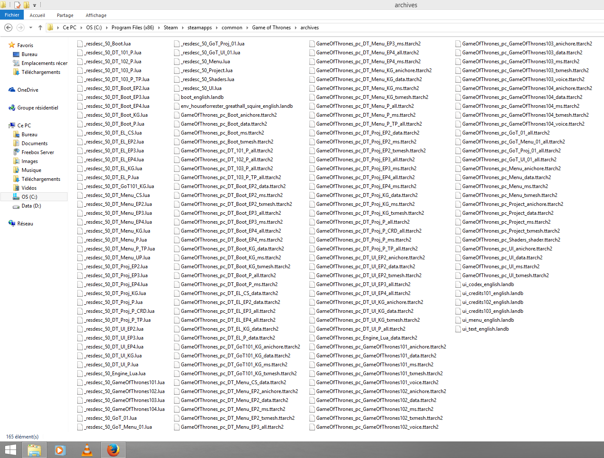Open VLC media player from taskbar
The width and height of the screenshot is (604, 458).
87,450
